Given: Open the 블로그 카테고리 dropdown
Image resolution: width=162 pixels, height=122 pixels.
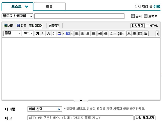Looking at the screenshot, I should [x=17, y=16].
